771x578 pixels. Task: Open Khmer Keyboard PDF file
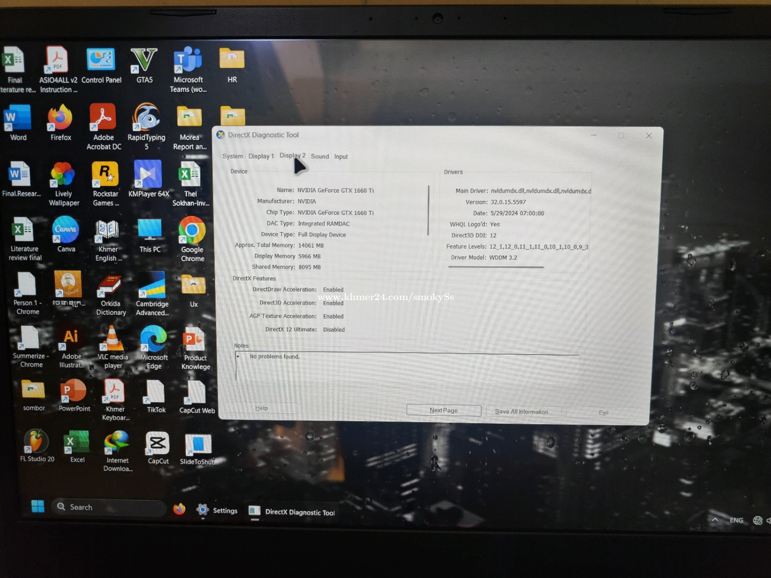click(115, 400)
